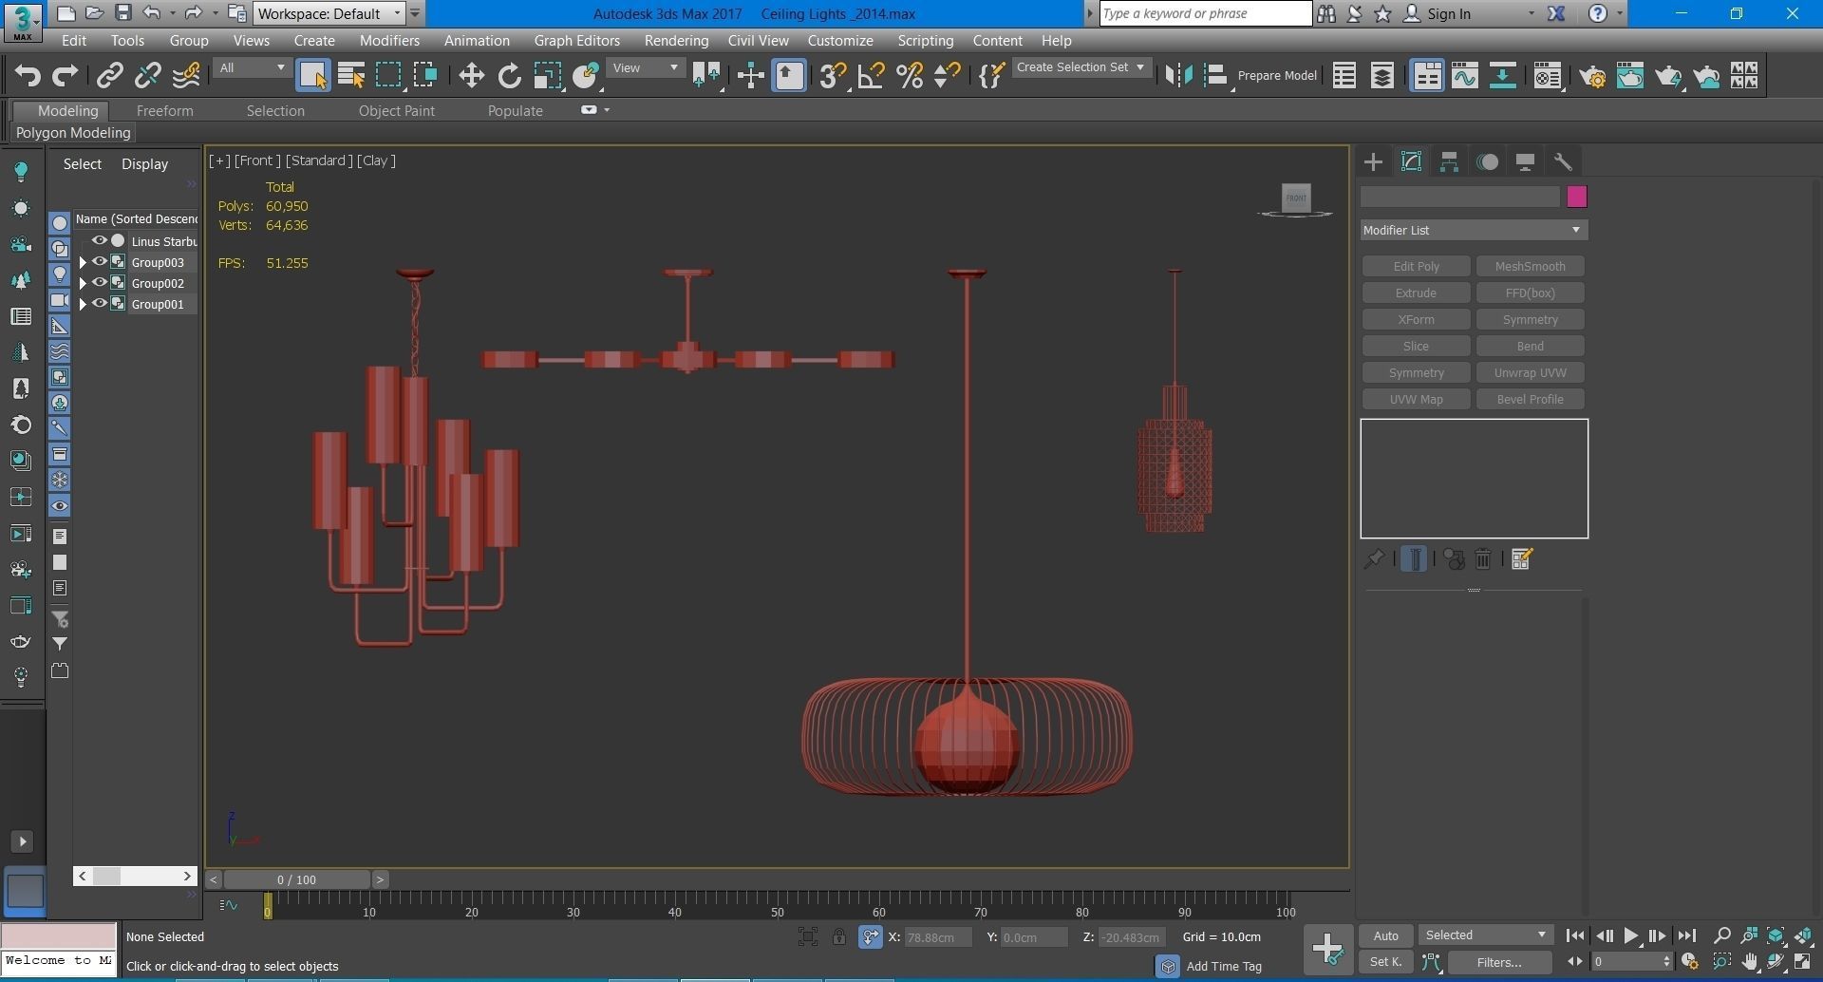
Task: Click the object name field
Action: [1460, 197]
